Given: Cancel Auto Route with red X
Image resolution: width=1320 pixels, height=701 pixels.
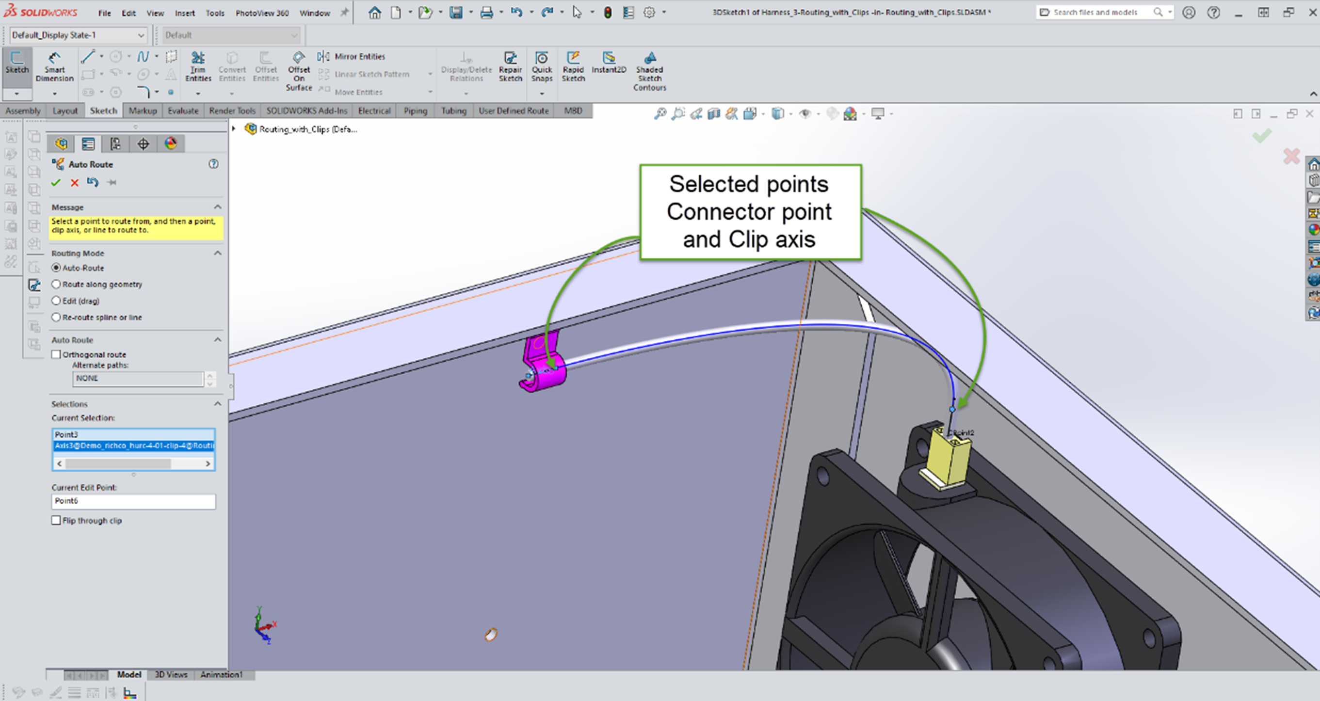Looking at the screenshot, I should click(75, 182).
